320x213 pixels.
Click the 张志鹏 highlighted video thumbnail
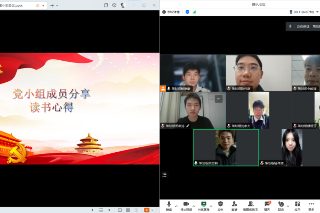point(226,147)
